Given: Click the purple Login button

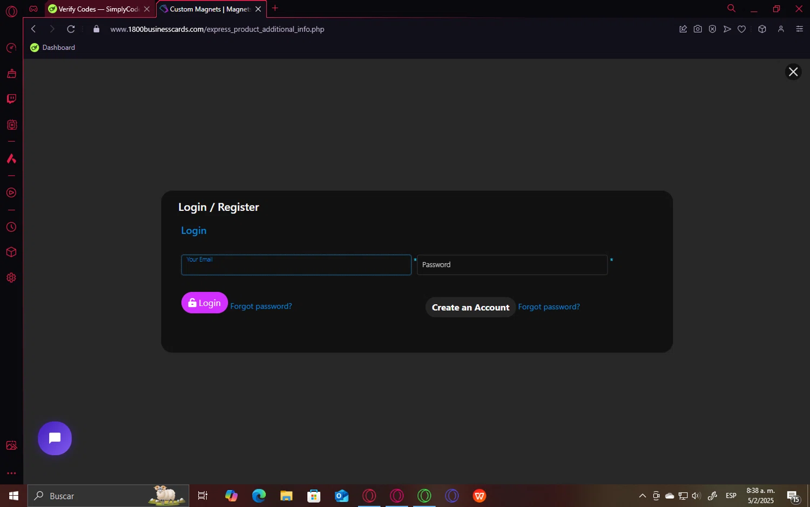Looking at the screenshot, I should point(205,303).
